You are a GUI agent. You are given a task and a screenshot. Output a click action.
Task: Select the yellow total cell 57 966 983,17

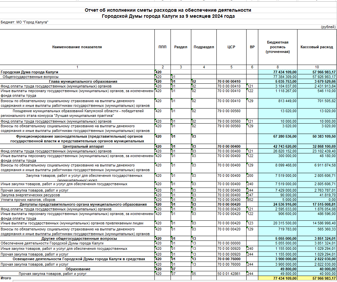(x=317, y=278)
